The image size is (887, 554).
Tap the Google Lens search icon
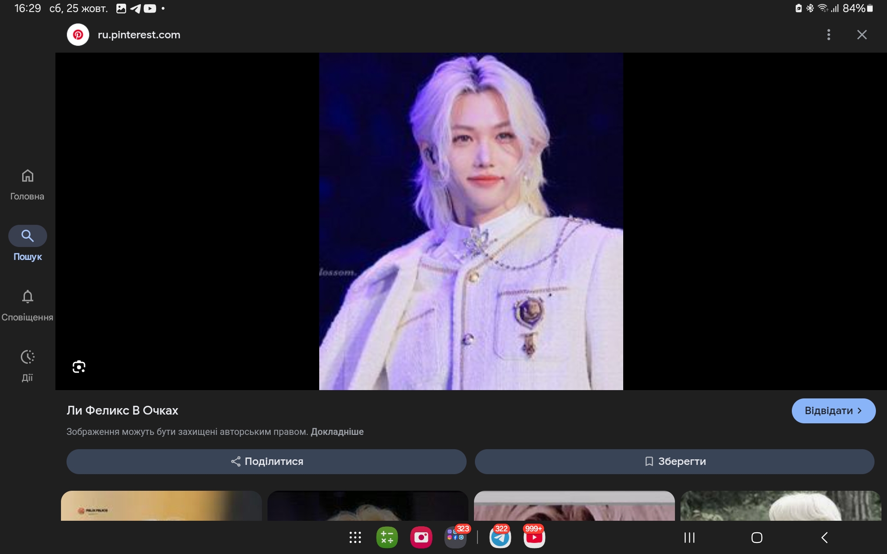[x=79, y=367]
